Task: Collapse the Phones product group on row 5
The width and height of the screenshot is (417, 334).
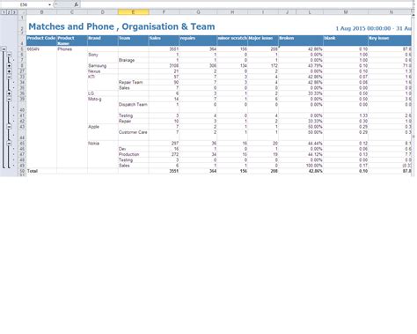Action: [4, 49]
